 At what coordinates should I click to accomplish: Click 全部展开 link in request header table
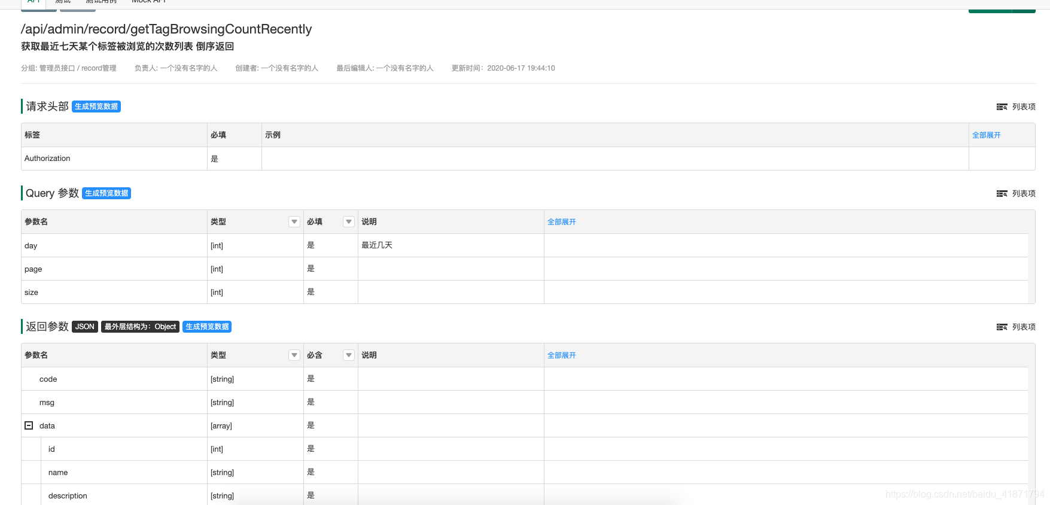point(986,135)
